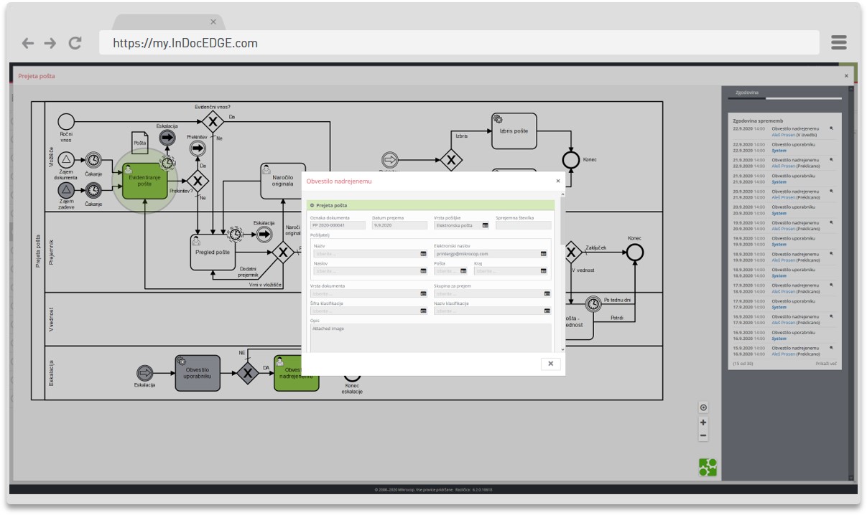The image size is (867, 515).
Task: Open the browser hamburger menu
Action: click(x=838, y=42)
